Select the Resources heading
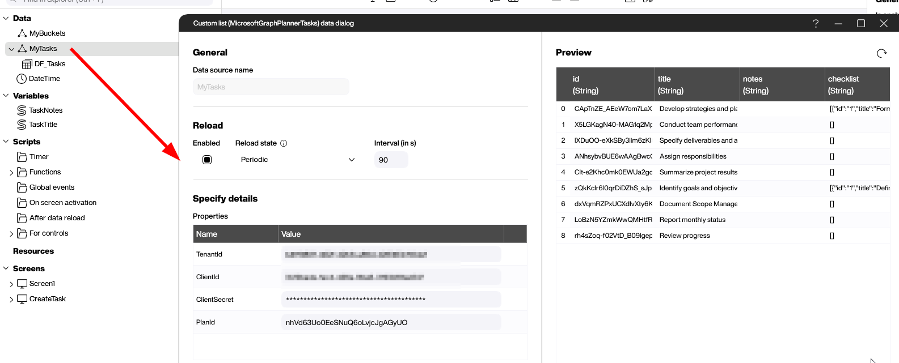This screenshot has height=363, width=899. pos(33,251)
